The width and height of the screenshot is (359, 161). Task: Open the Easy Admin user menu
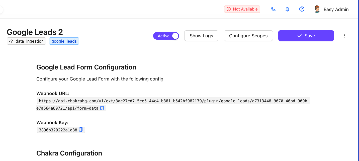point(336,10)
